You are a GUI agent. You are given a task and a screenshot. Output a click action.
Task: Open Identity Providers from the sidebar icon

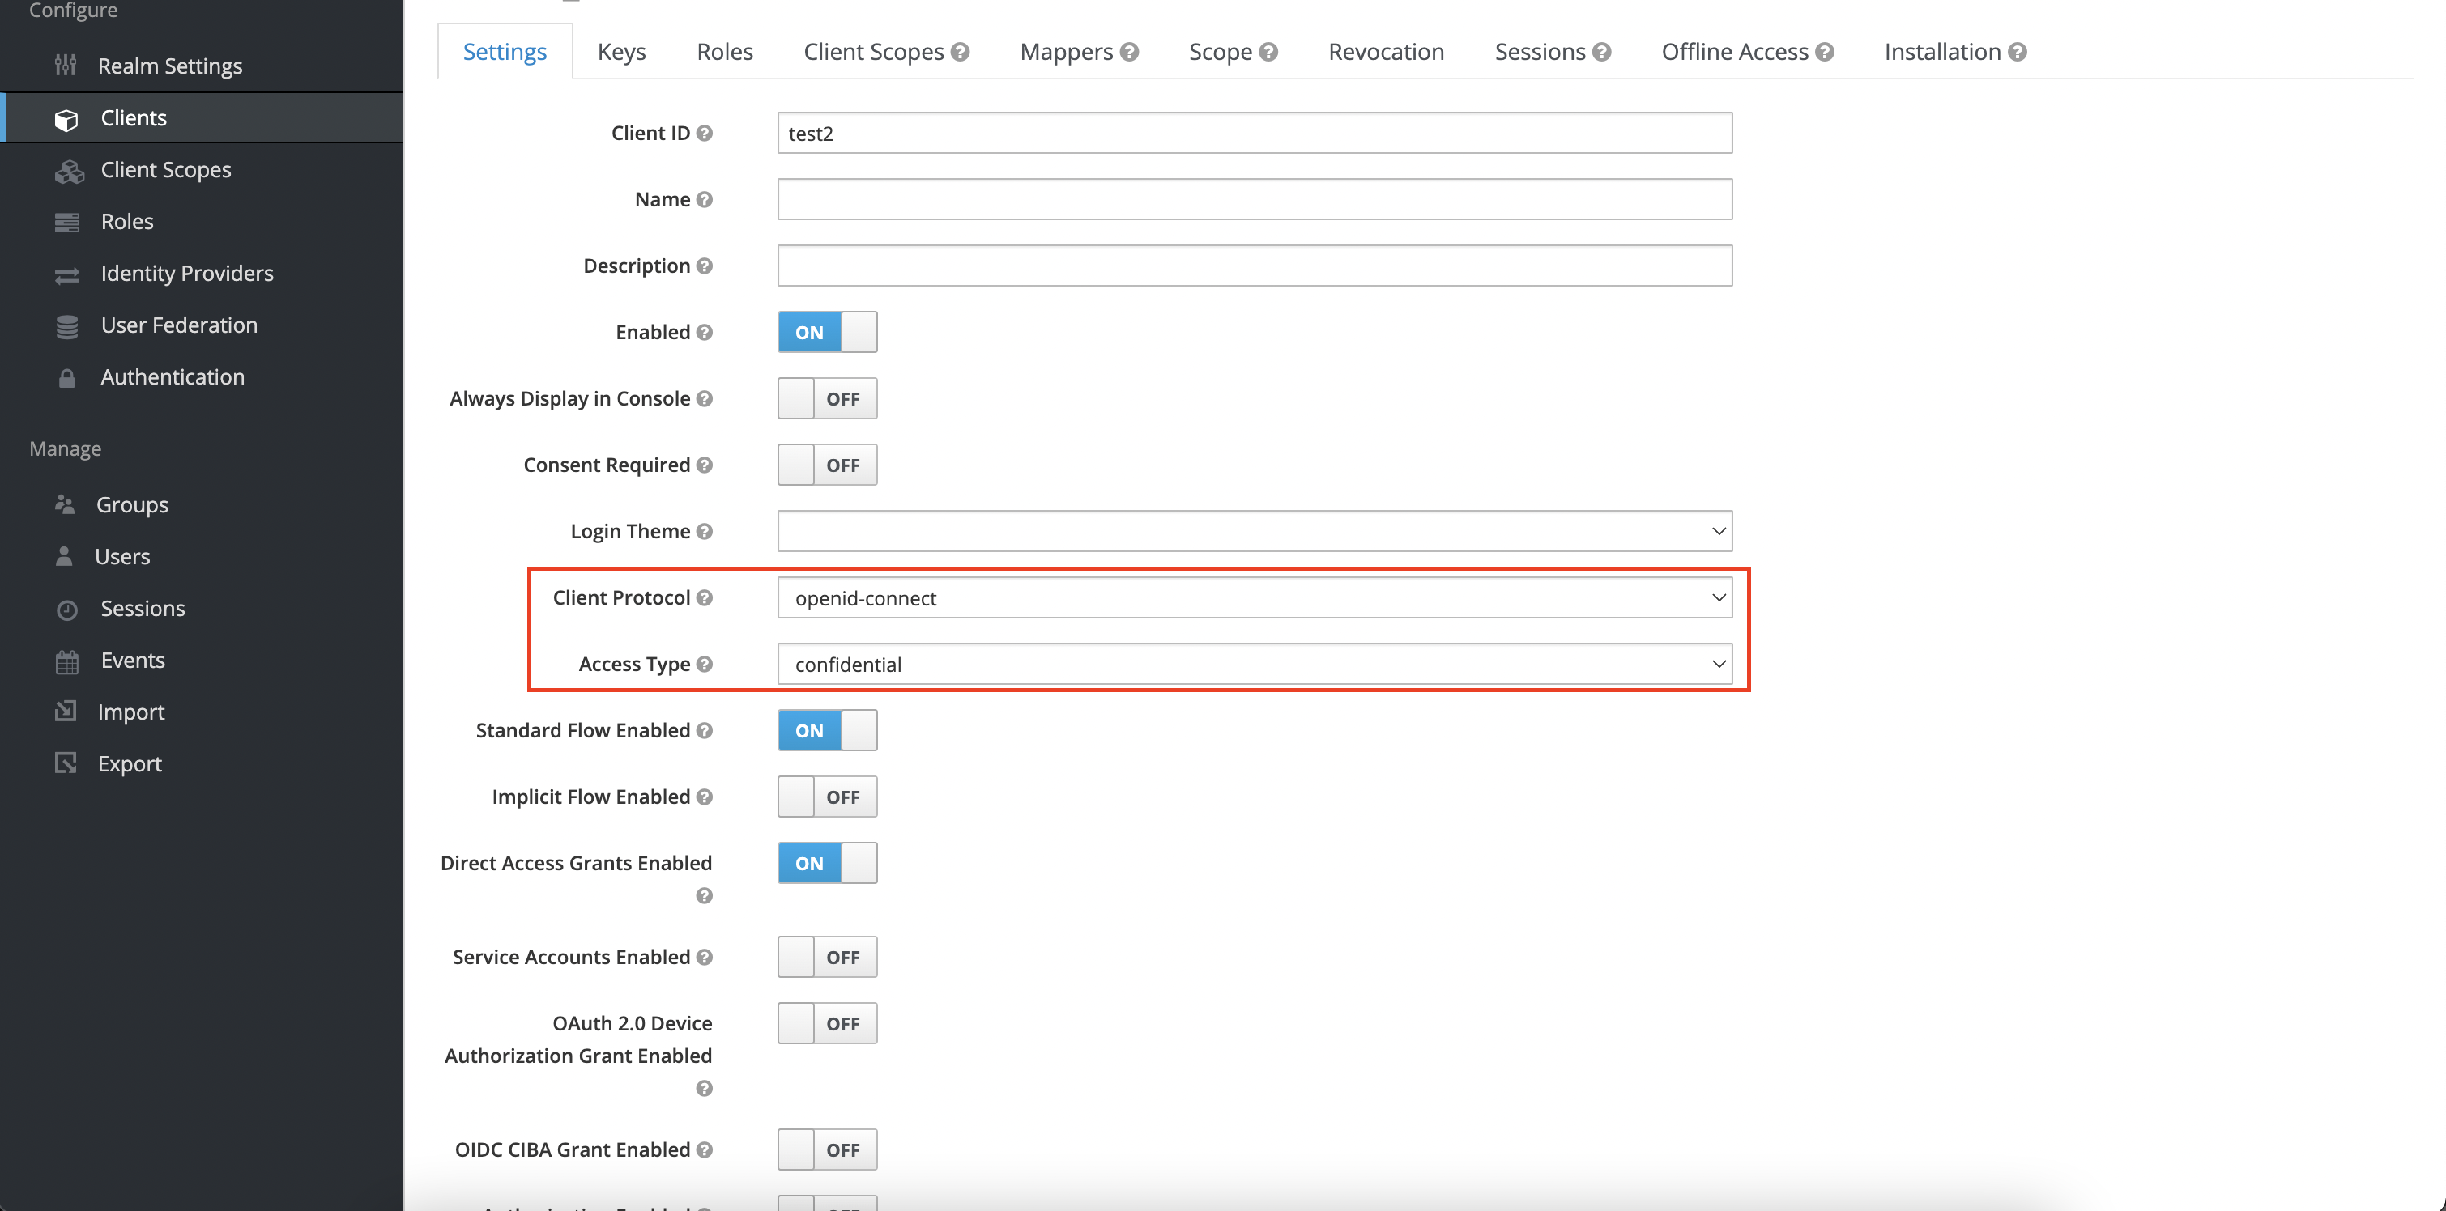pyautogui.click(x=66, y=274)
